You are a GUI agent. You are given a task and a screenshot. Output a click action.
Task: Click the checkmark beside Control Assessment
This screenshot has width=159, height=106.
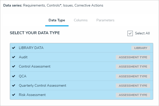pyautogui.click(x=14, y=67)
